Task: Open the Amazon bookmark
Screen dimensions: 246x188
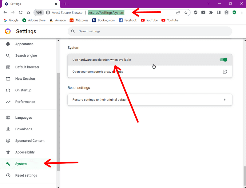Action: 58,20
